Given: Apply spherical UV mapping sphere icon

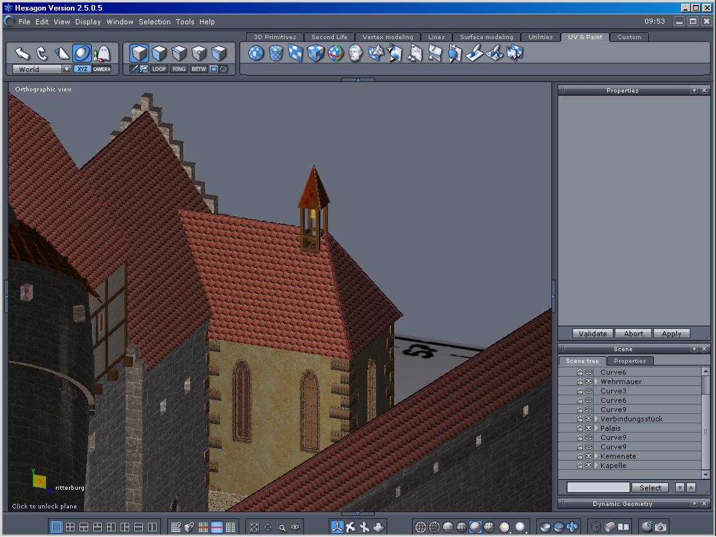Looking at the screenshot, I should pyautogui.click(x=256, y=53).
